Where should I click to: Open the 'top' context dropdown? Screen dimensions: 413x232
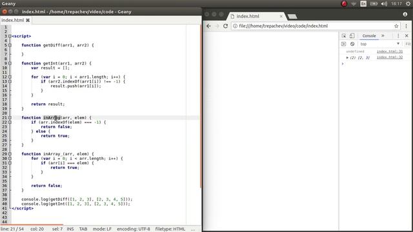click(x=380, y=44)
